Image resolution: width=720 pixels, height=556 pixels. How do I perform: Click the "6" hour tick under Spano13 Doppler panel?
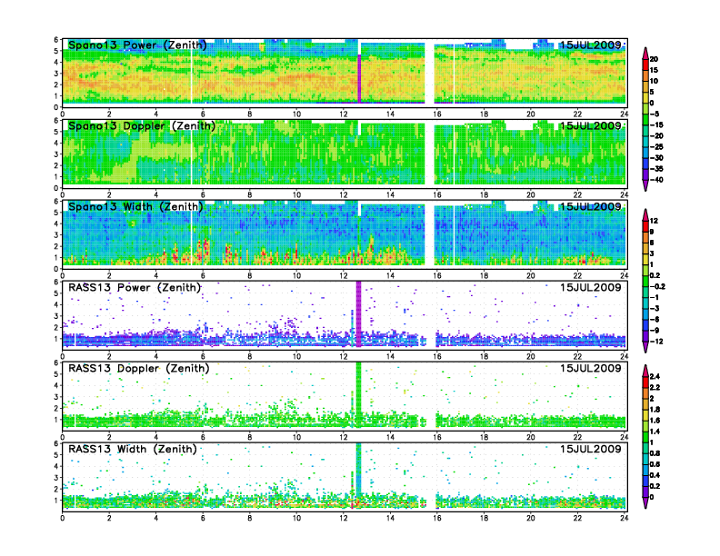[x=203, y=194]
